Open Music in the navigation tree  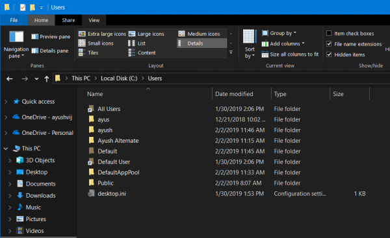pyautogui.click(x=33, y=208)
